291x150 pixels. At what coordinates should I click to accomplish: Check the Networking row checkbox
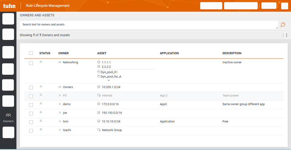(x=31, y=63)
